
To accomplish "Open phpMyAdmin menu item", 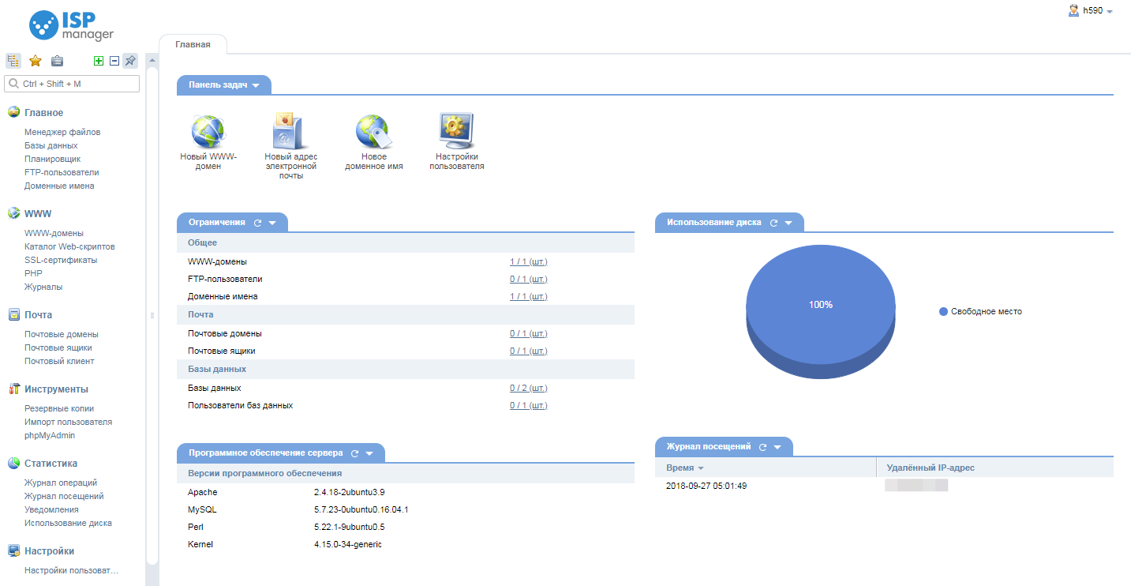I will (x=50, y=435).
